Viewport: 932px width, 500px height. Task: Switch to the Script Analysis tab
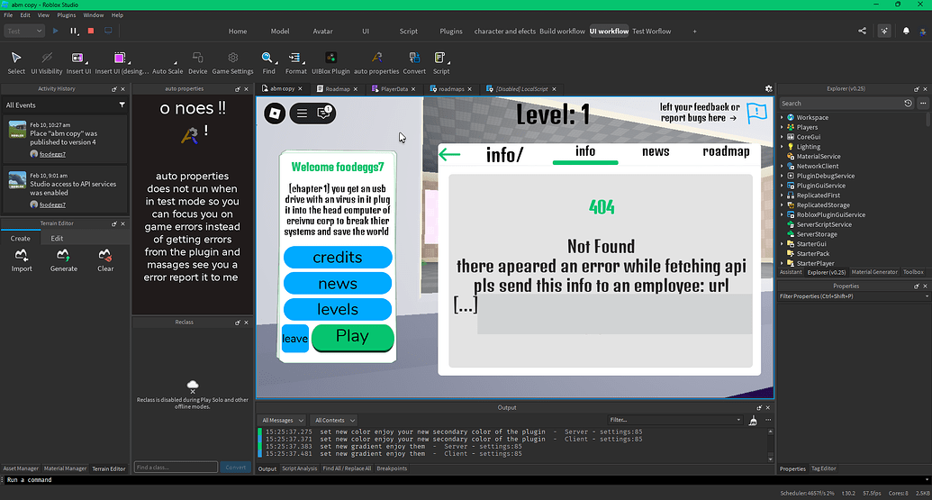(300, 468)
